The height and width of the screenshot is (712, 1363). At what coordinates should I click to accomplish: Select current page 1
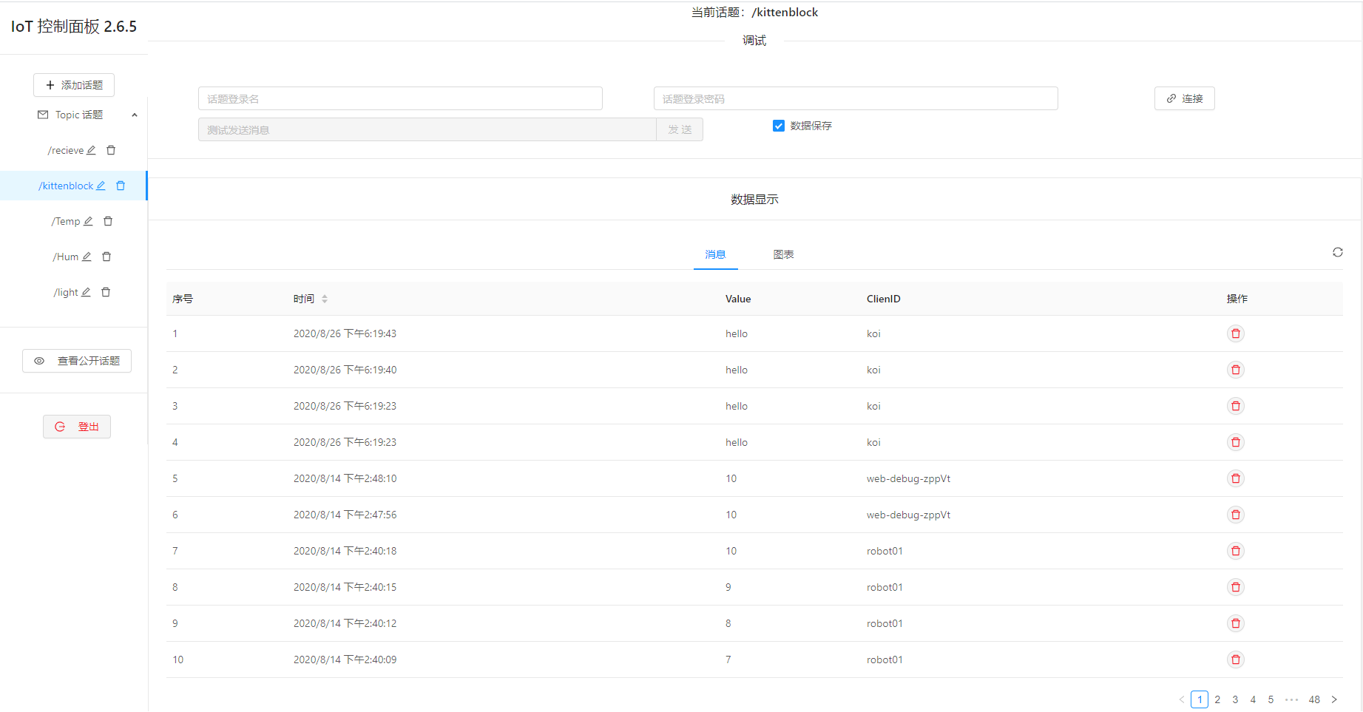pyautogui.click(x=1200, y=699)
